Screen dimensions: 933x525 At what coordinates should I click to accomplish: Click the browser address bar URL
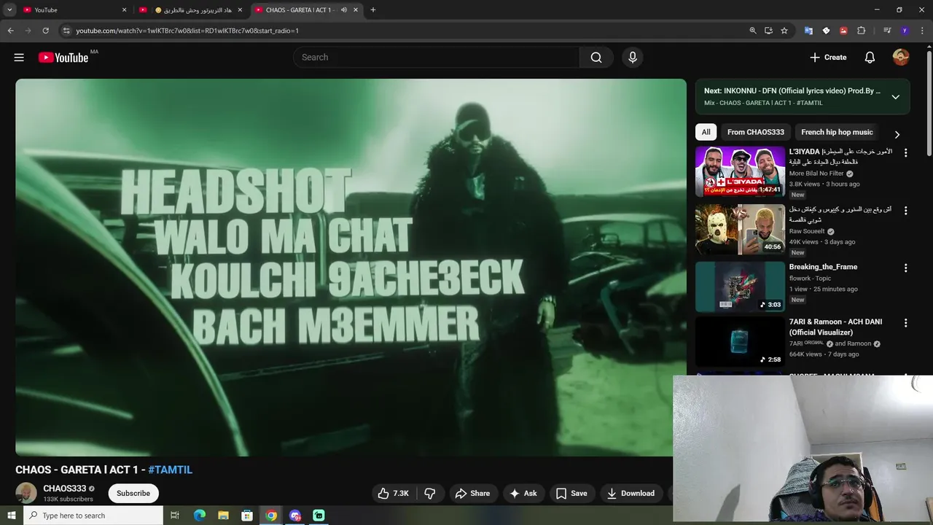click(187, 31)
